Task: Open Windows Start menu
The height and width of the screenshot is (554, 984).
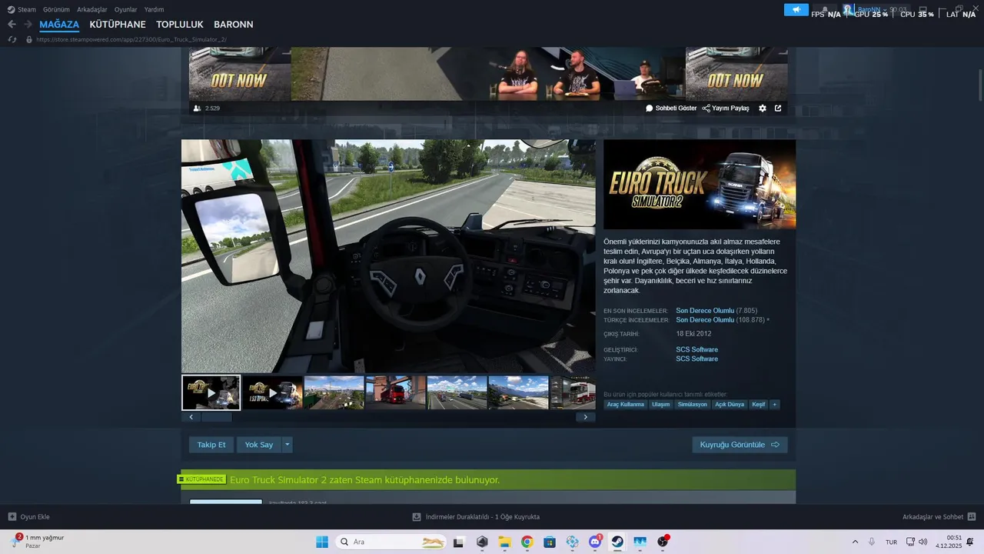Action: tap(322, 542)
